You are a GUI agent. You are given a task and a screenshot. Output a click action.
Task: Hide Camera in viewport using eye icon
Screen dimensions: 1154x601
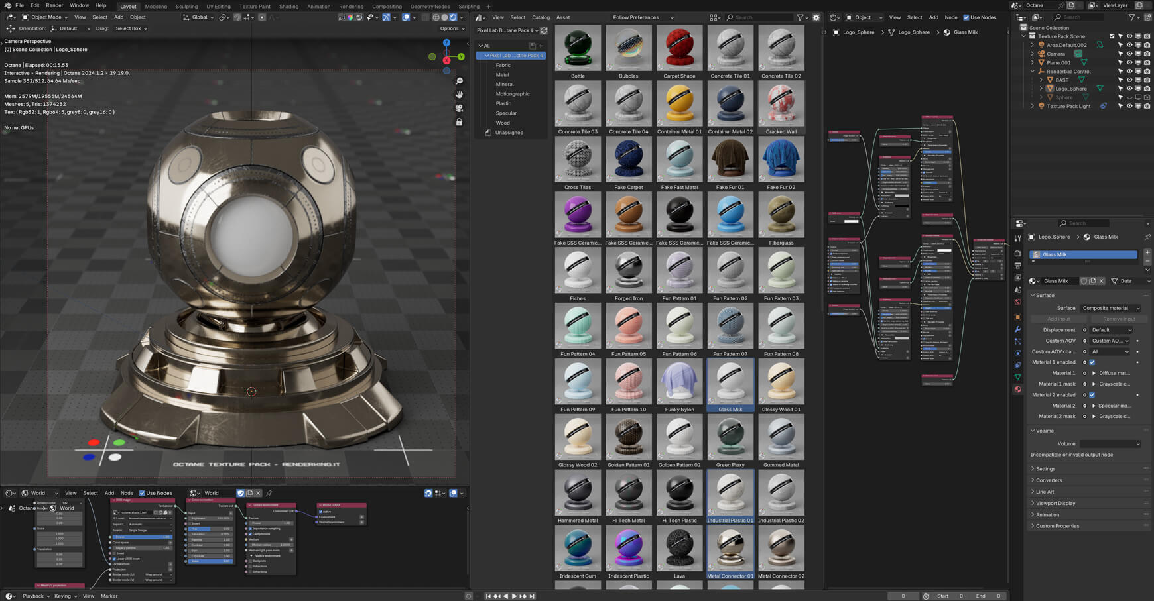1129,54
